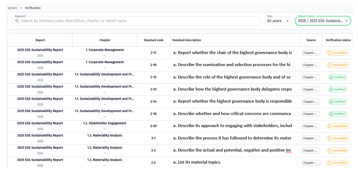Click description about chair of highest governance body
Viewport: 358px width, 172px height.
click(x=233, y=53)
